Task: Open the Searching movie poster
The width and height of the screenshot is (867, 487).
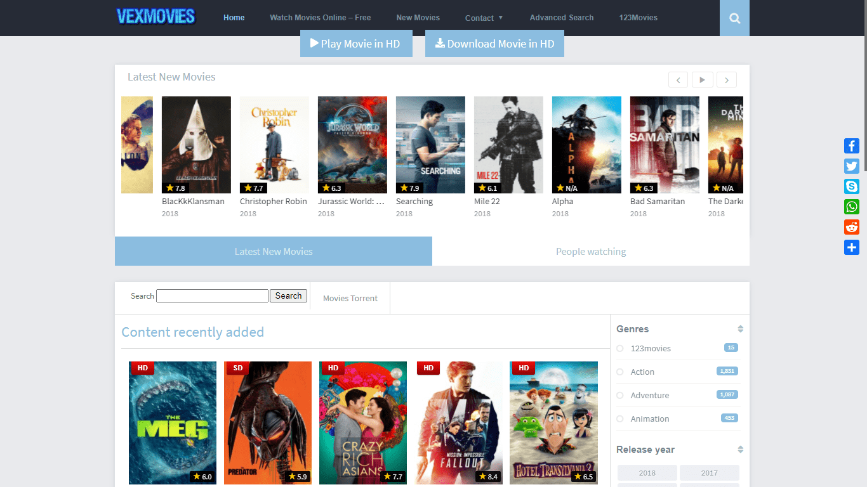Action: pyautogui.click(x=430, y=145)
